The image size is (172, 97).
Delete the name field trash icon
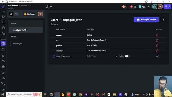point(157,35)
